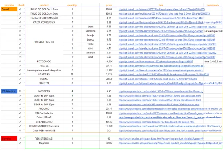Toggle the check mark for FOTODIODO
The height and width of the screenshot is (151, 224).
coord(20,61)
